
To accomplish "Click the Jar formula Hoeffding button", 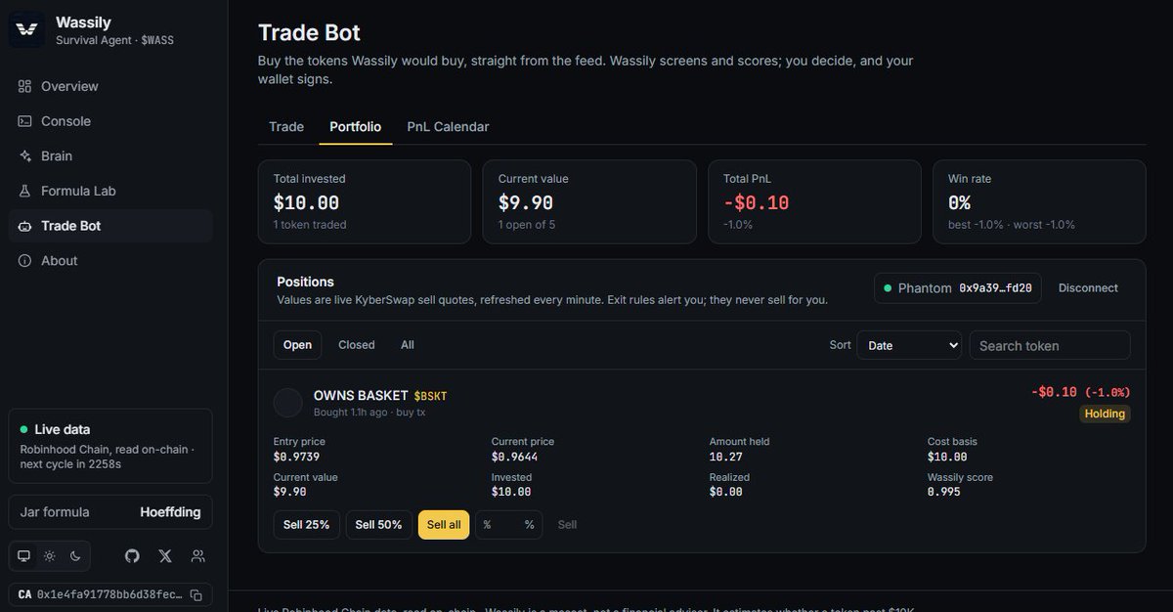I will coord(110,512).
